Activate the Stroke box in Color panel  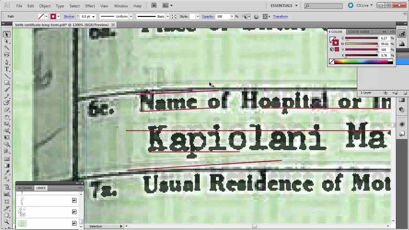point(336,42)
